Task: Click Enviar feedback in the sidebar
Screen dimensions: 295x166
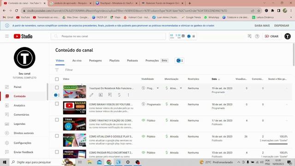Action: 24,152
